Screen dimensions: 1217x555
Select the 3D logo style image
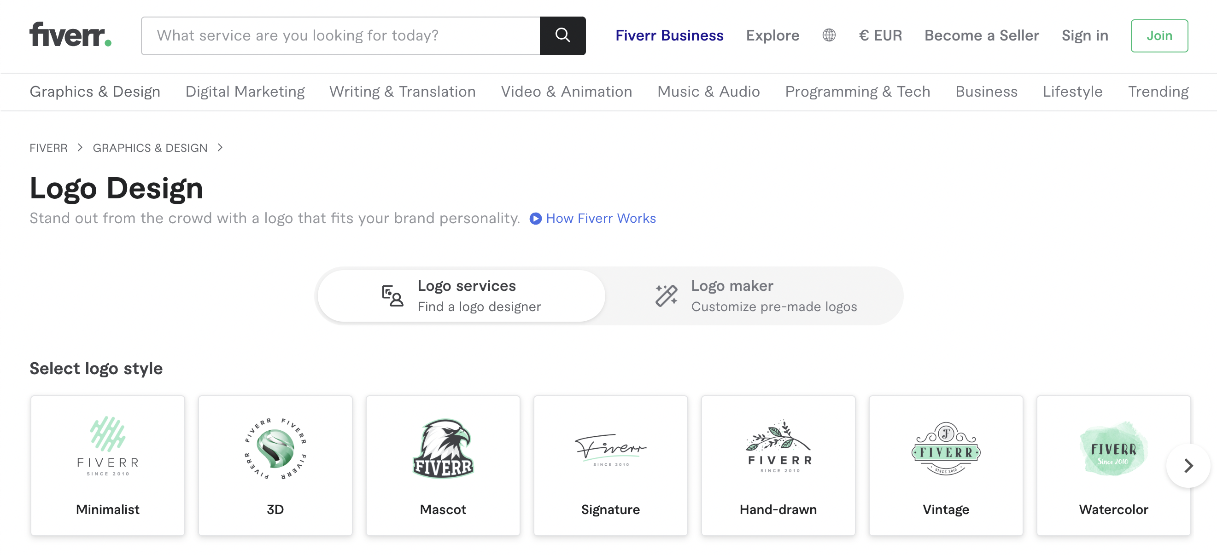coord(275,448)
